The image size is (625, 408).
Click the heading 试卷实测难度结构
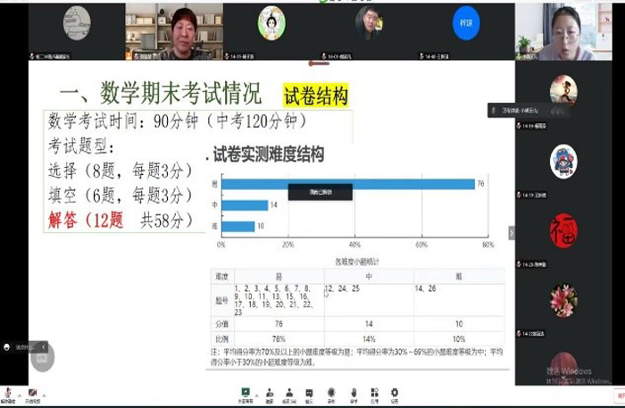(x=268, y=154)
